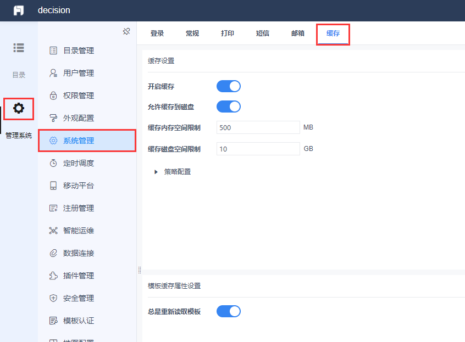465x342 pixels.
Task: Click the 注册管理 icon
Action: (x=53, y=208)
